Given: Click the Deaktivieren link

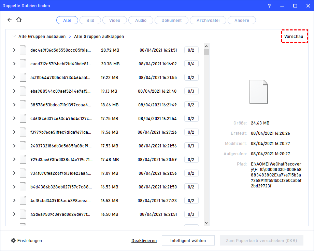Looking at the screenshot, I should tap(144, 240).
